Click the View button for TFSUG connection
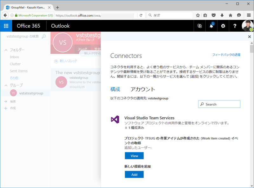 tap(134, 156)
